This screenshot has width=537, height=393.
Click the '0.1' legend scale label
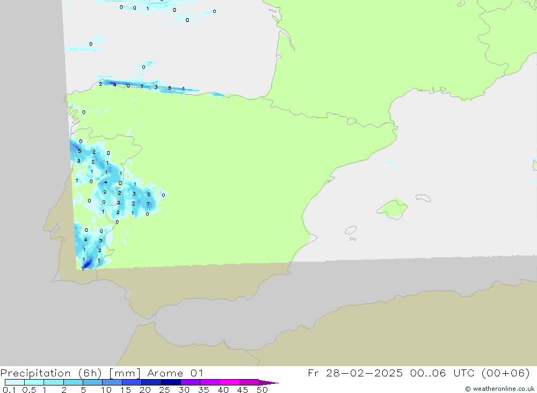(x=9, y=390)
